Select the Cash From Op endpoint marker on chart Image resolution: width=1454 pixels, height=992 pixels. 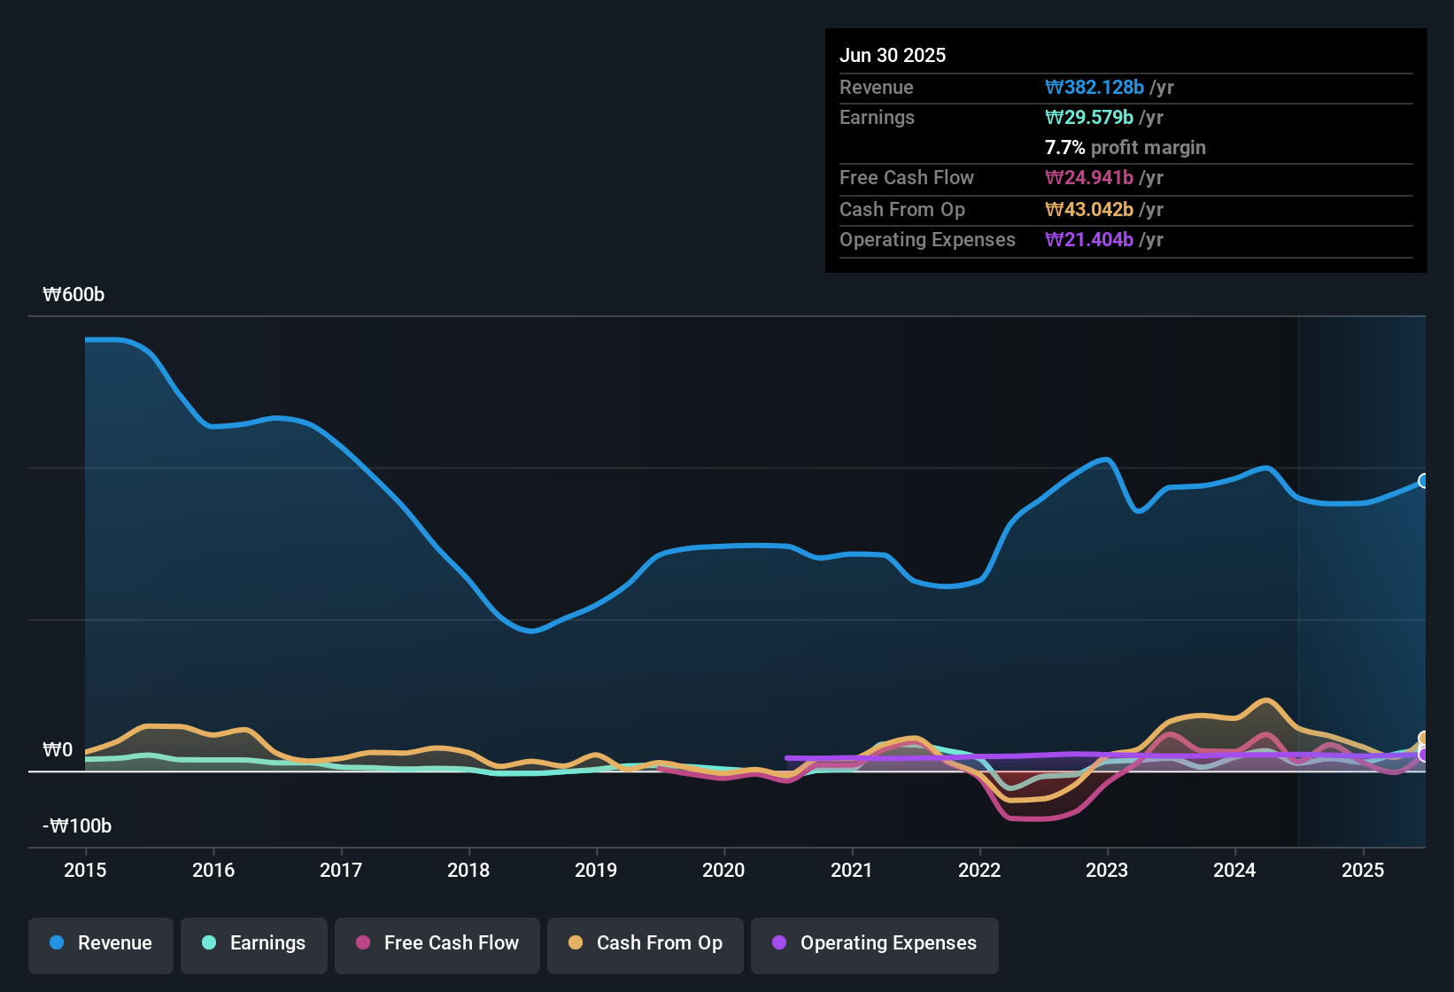pyautogui.click(x=1422, y=738)
